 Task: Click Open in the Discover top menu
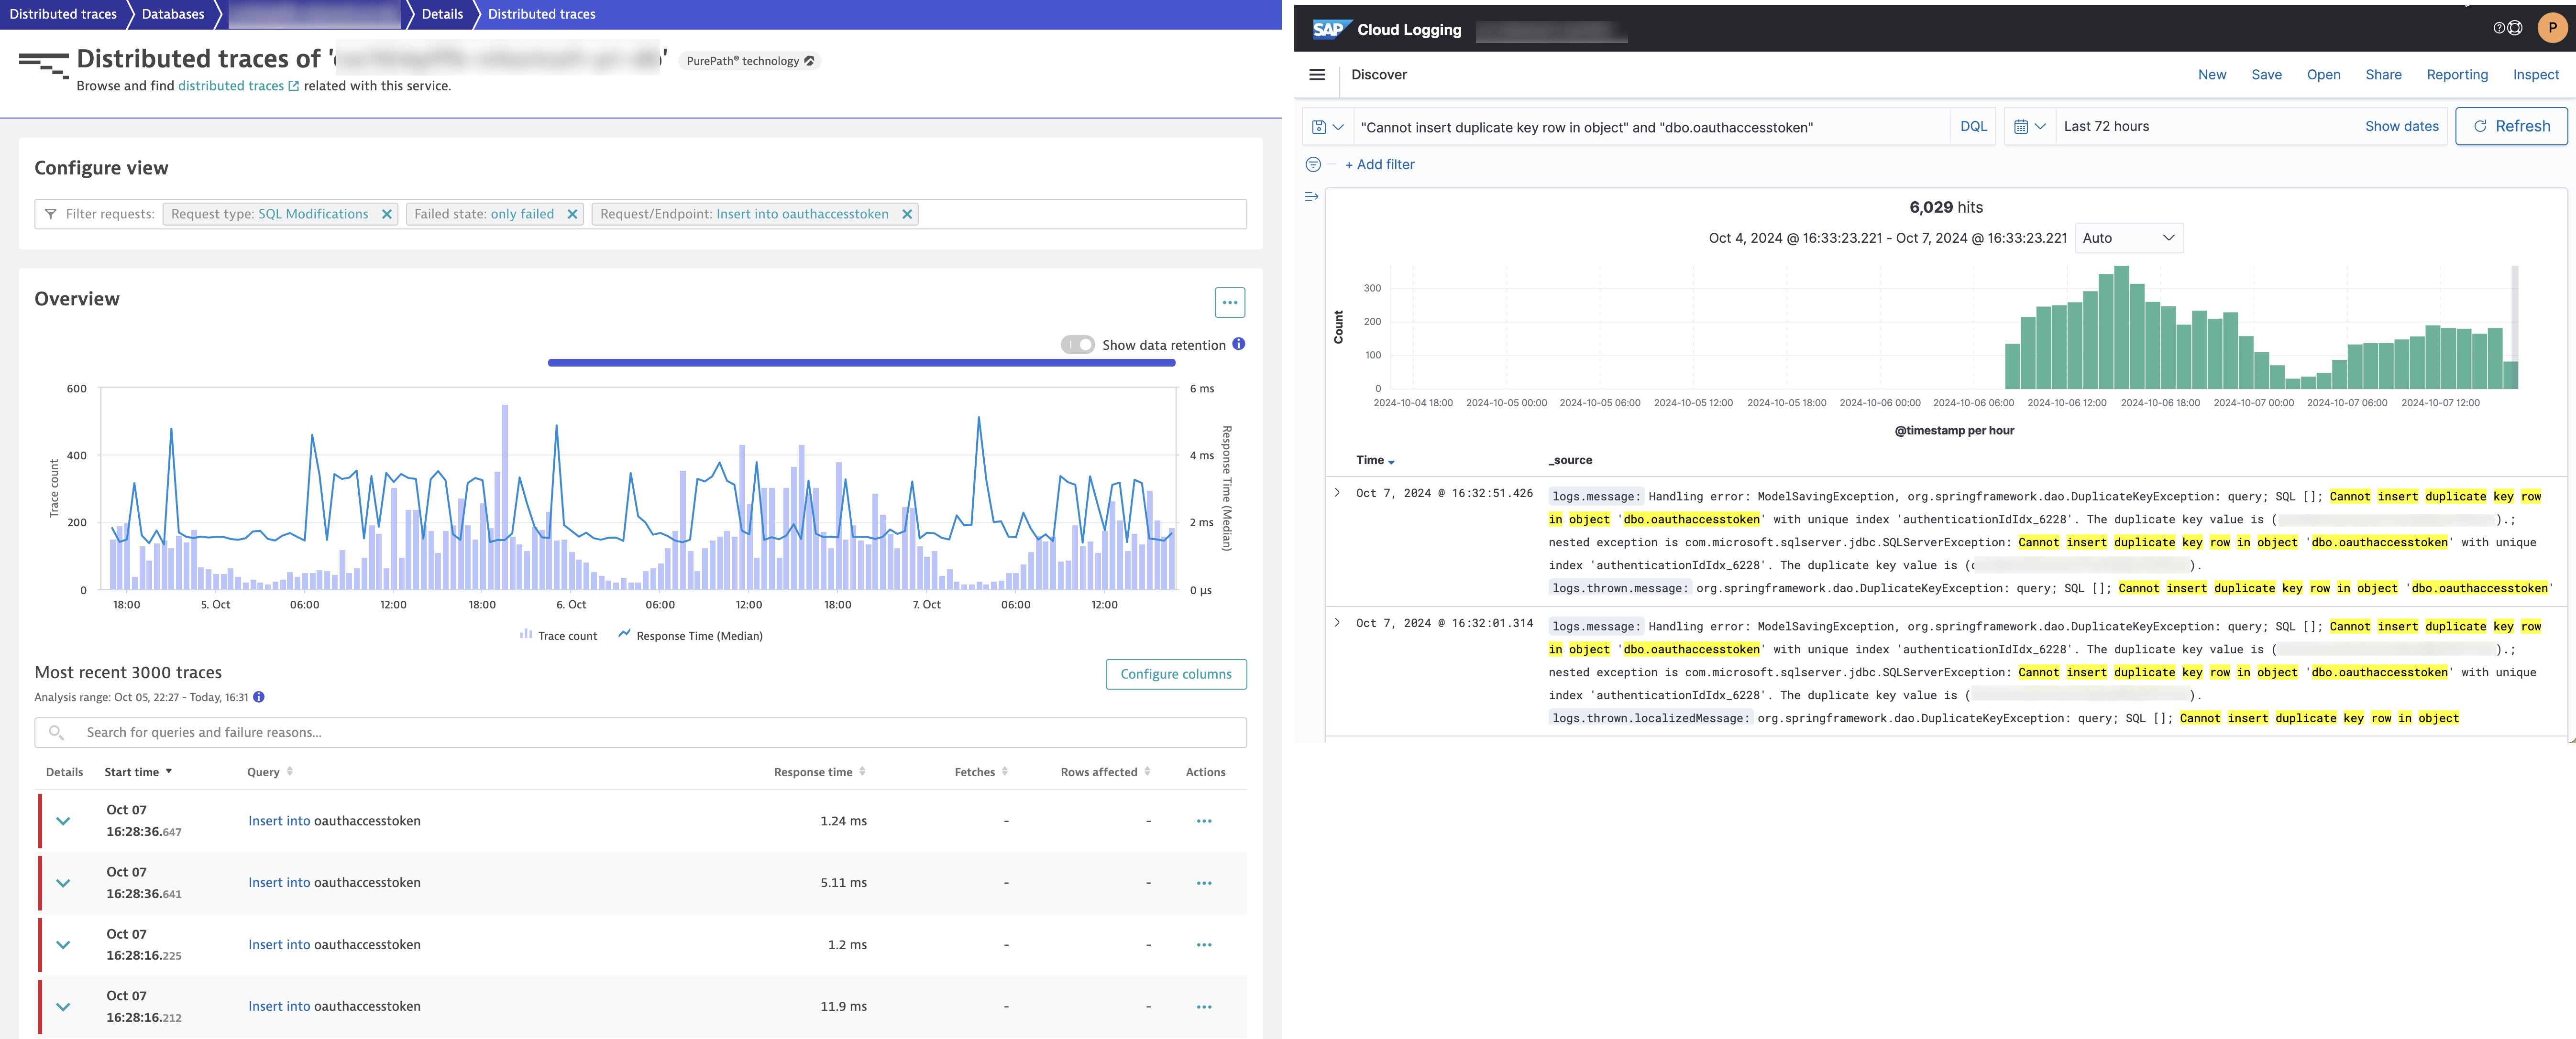pyautogui.click(x=2323, y=75)
